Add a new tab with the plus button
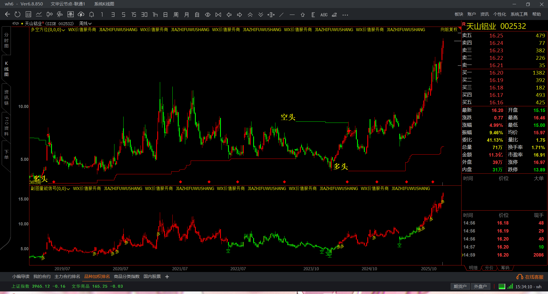The height and width of the screenshot is (294, 548). click(167, 277)
